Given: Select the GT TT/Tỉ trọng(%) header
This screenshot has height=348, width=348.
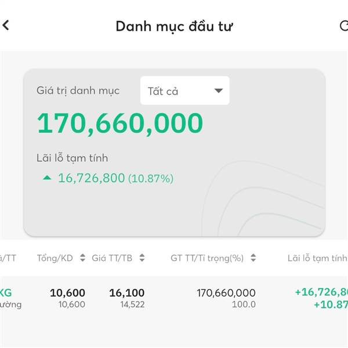Looking at the screenshot, I should coord(207,258).
